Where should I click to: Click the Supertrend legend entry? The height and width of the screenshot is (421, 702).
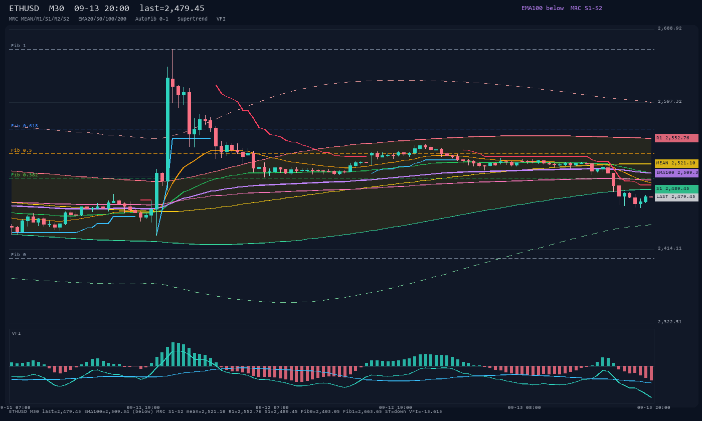[193, 19]
